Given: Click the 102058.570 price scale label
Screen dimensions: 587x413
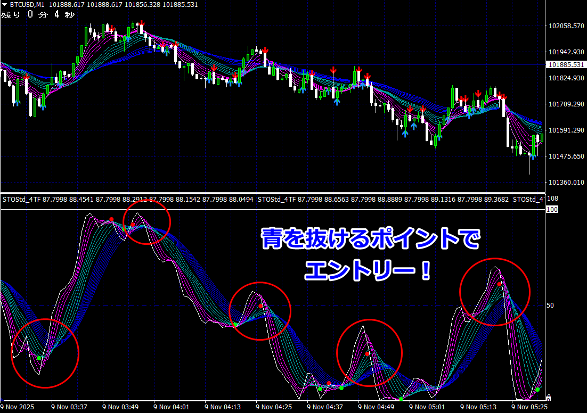Looking at the screenshot, I should click(x=566, y=26).
